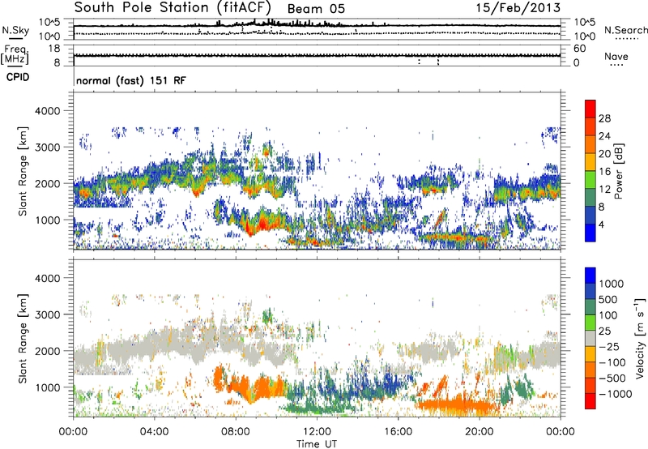Click the '04:00' time tick label
Image resolution: width=648 pixels, height=449 pixels.
[154, 432]
